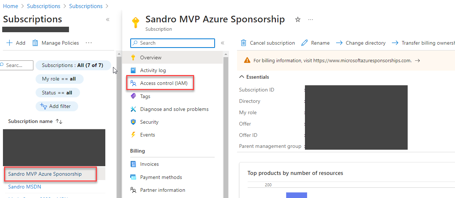Click the Access control (IAM) people icon

(x=133, y=83)
